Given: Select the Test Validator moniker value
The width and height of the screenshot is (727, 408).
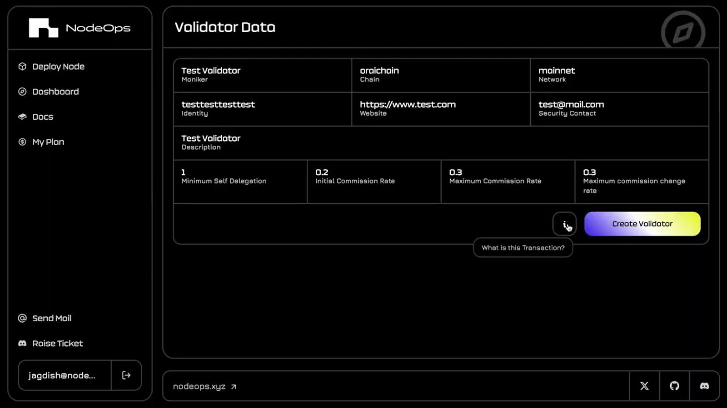Looking at the screenshot, I should pyautogui.click(x=211, y=70).
